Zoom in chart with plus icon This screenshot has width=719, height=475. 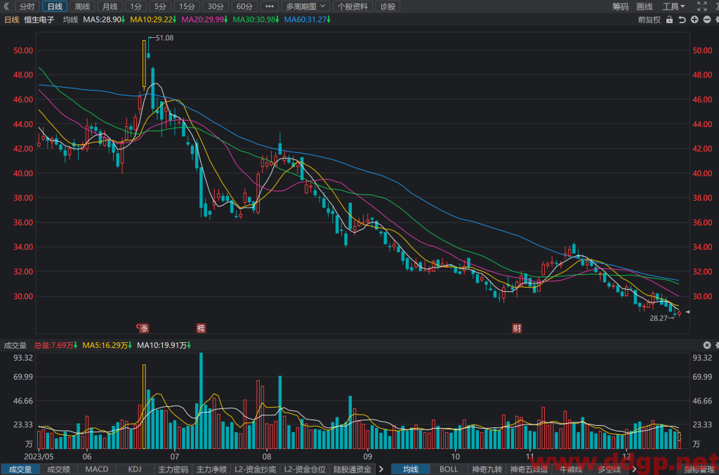[x=694, y=20]
